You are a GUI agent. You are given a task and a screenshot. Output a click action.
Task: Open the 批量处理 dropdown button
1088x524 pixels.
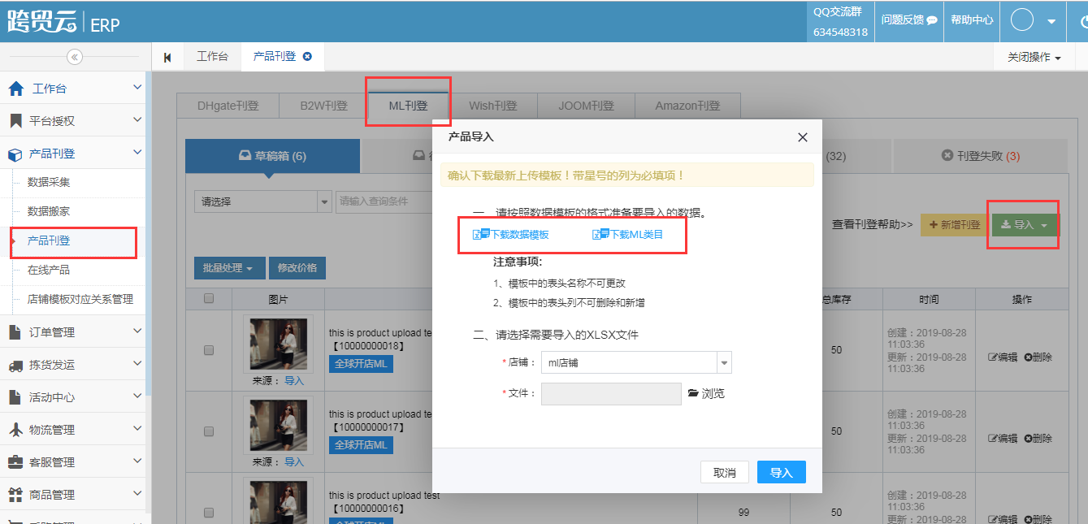click(229, 267)
